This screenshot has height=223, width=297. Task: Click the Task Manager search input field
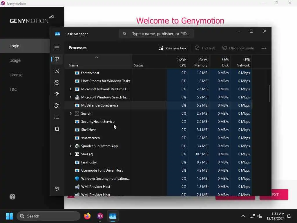pyautogui.click(x=156, y=34)
